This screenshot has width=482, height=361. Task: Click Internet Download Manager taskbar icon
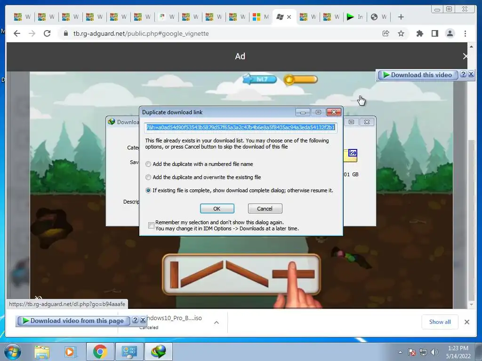tap(158, 352)
